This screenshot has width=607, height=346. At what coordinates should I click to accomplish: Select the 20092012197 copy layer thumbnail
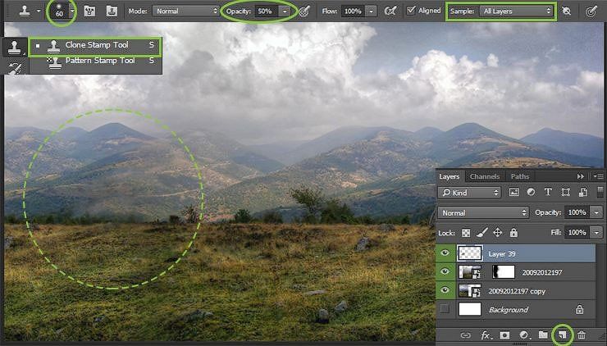pos(470,290)
